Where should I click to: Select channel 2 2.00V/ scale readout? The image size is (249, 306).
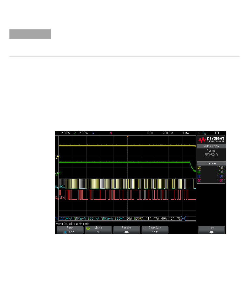click(84, 133)
